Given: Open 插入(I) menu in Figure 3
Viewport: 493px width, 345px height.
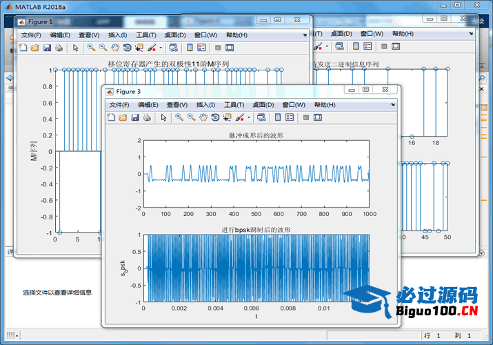Looking at the screenshot, I should tap(205, 105).
